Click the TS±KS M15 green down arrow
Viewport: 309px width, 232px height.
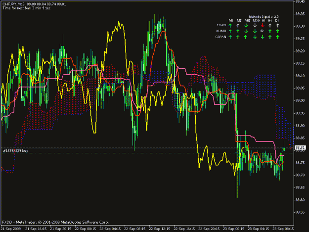pos(246,25)
